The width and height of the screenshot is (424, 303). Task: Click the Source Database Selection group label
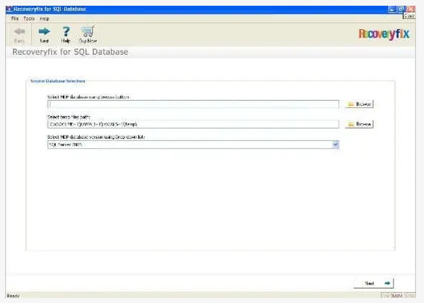coord(58,81)
